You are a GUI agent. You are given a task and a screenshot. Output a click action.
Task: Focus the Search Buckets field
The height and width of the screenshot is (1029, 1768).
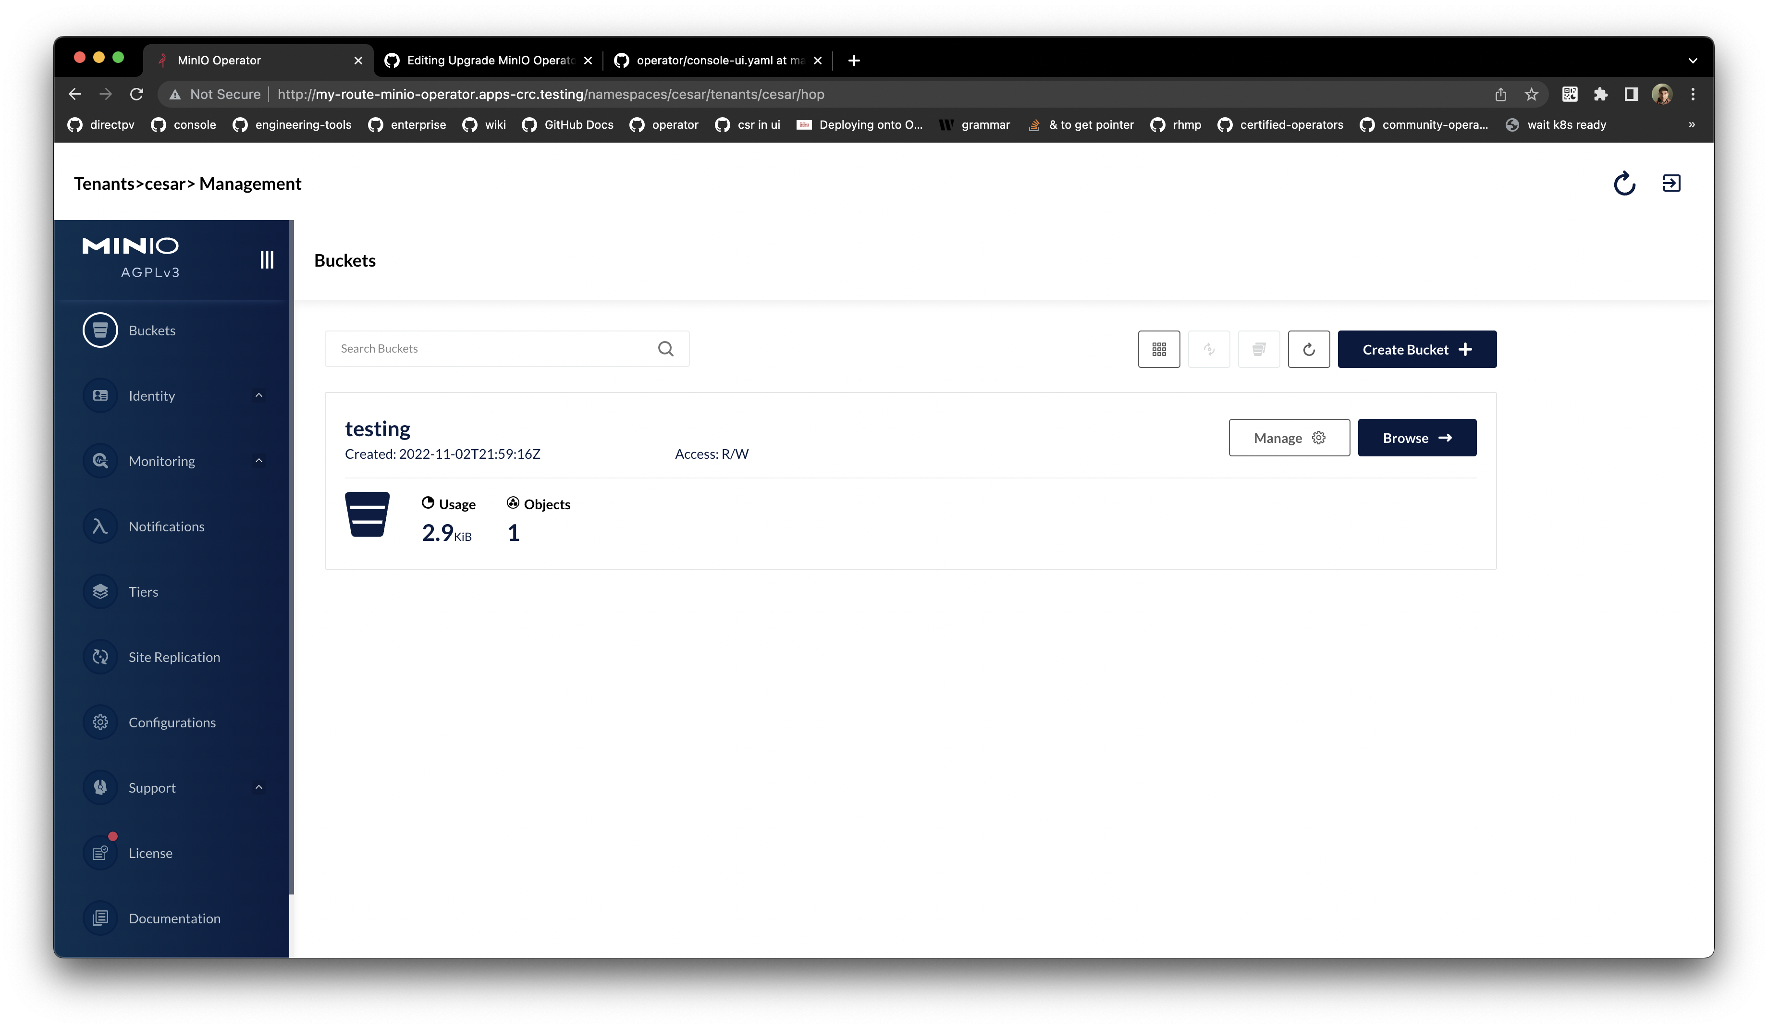(506, 349)
